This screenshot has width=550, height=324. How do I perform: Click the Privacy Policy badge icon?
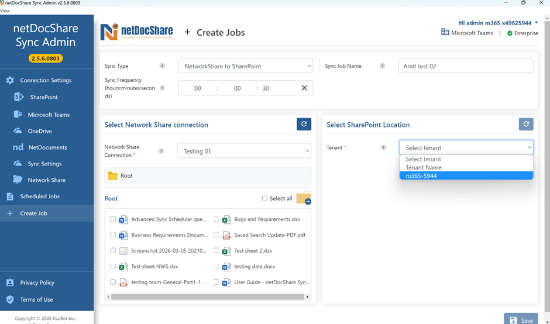click(10, 282)
